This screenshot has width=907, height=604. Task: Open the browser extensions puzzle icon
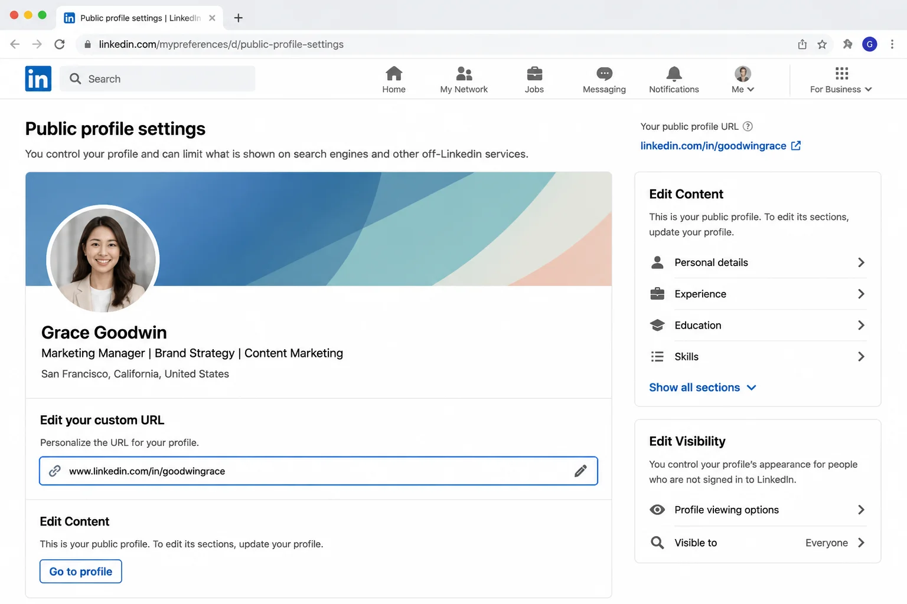847,44
